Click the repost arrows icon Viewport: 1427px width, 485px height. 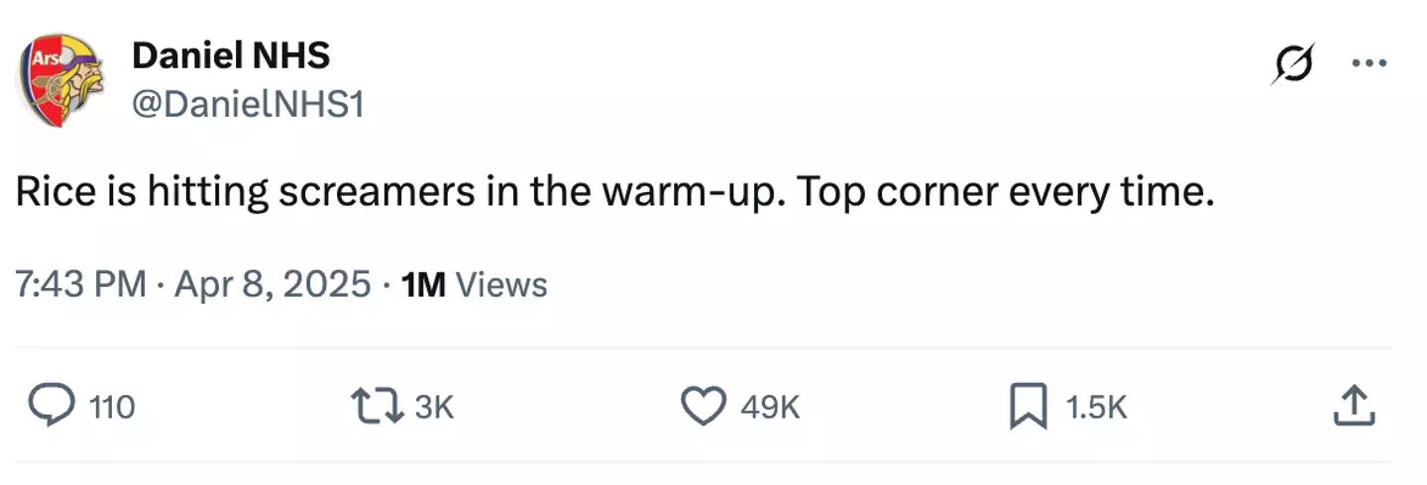378,406
